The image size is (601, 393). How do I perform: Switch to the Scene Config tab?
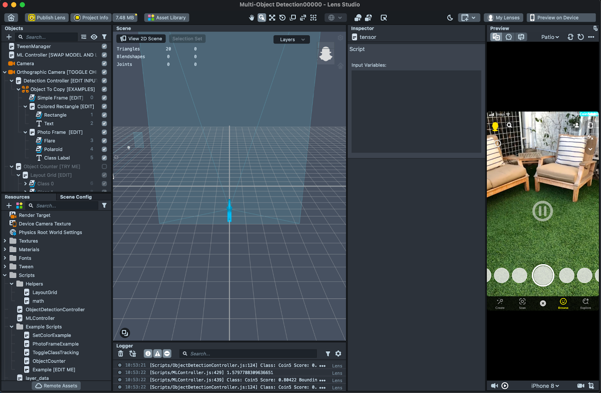coord(76,197)
